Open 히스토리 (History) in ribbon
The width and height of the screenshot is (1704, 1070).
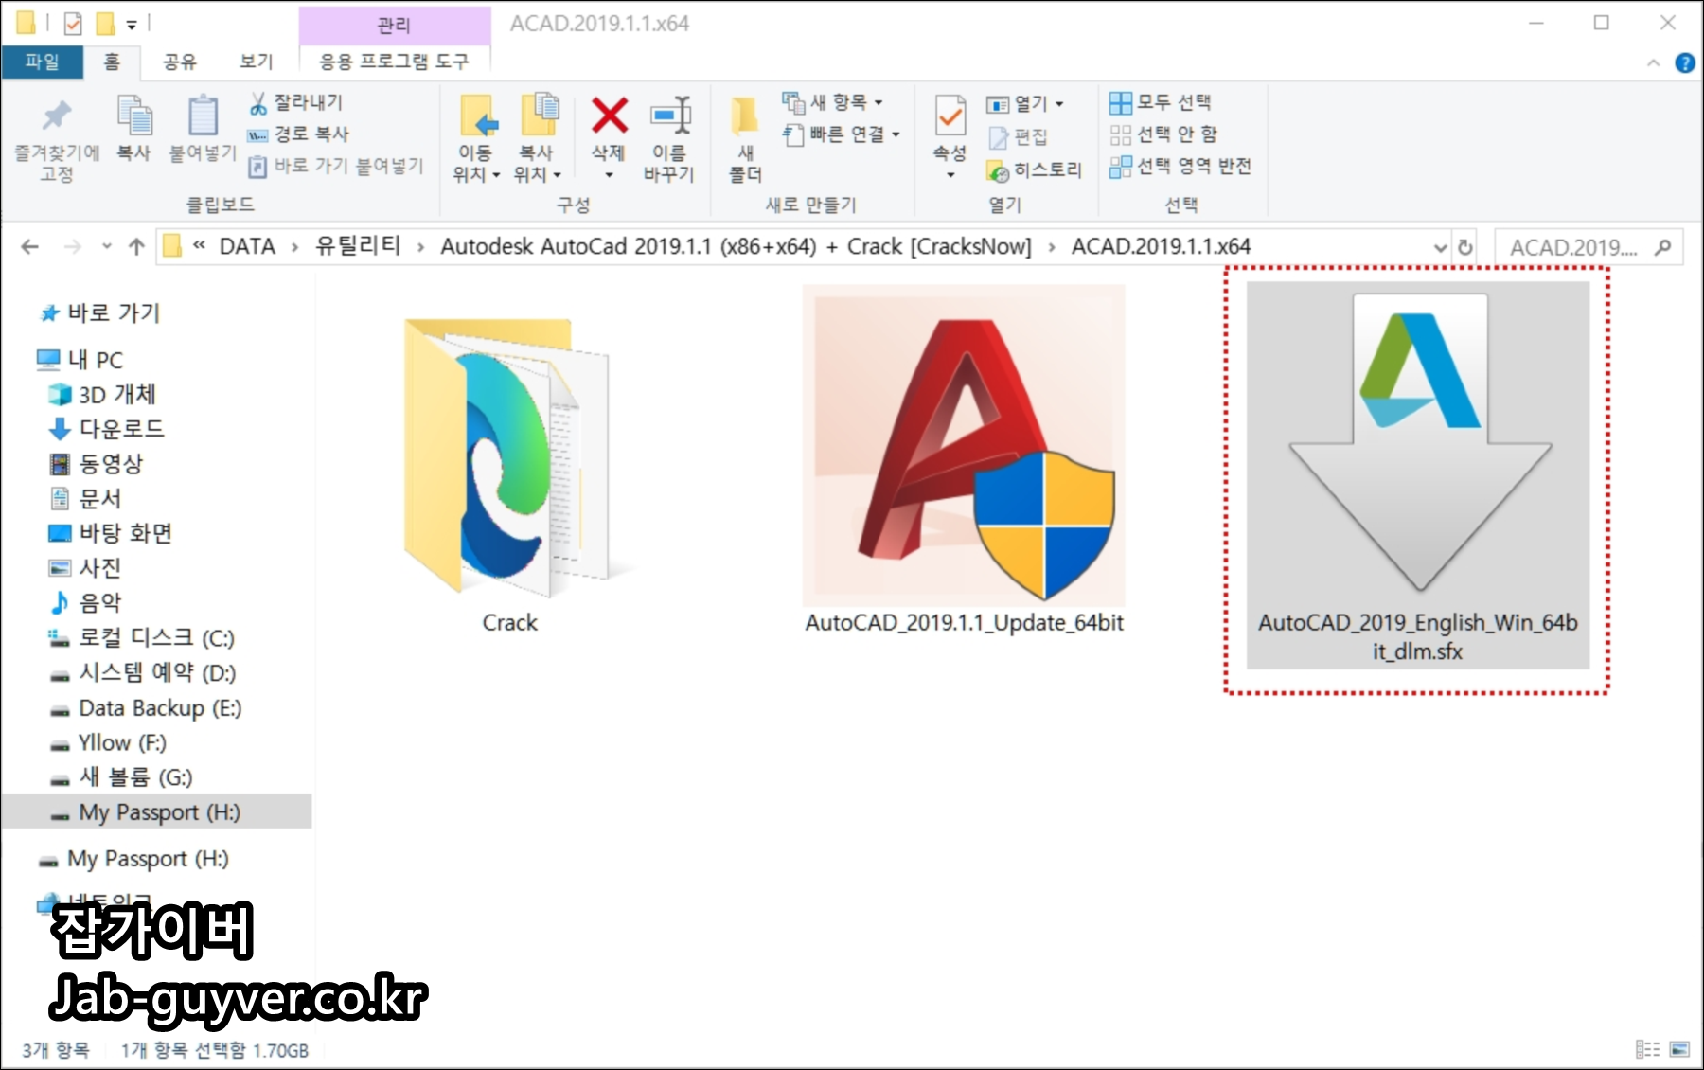point(1034,170)
